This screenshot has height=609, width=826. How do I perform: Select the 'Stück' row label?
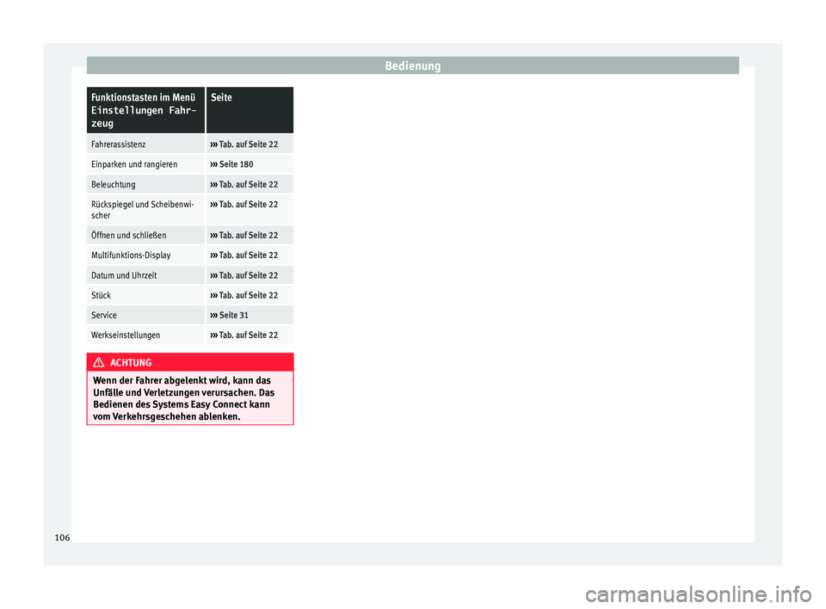tap(102, 296)
